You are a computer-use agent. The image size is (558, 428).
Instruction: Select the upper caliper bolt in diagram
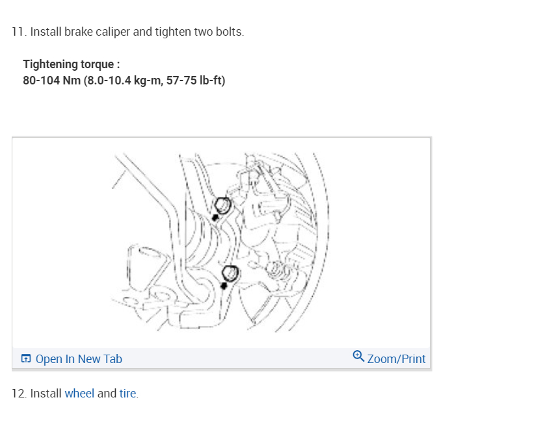coord(222,205)
